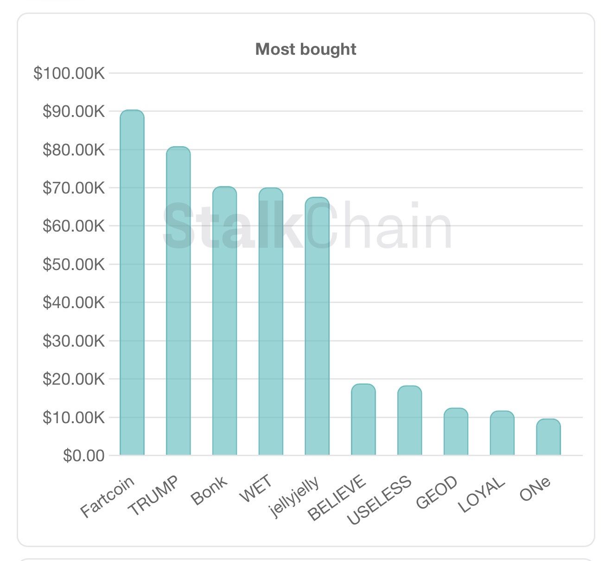Viewport: 612px width, 561px height.
Task: Click the USELESS bar
Action: pyautogui.click(x=409, y=420)
